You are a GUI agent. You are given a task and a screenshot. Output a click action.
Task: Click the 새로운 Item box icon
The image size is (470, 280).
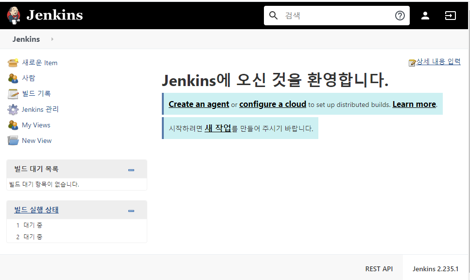click(x=13, y=63)
